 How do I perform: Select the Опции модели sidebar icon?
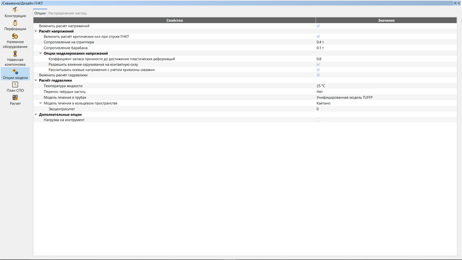pos(15,72)
